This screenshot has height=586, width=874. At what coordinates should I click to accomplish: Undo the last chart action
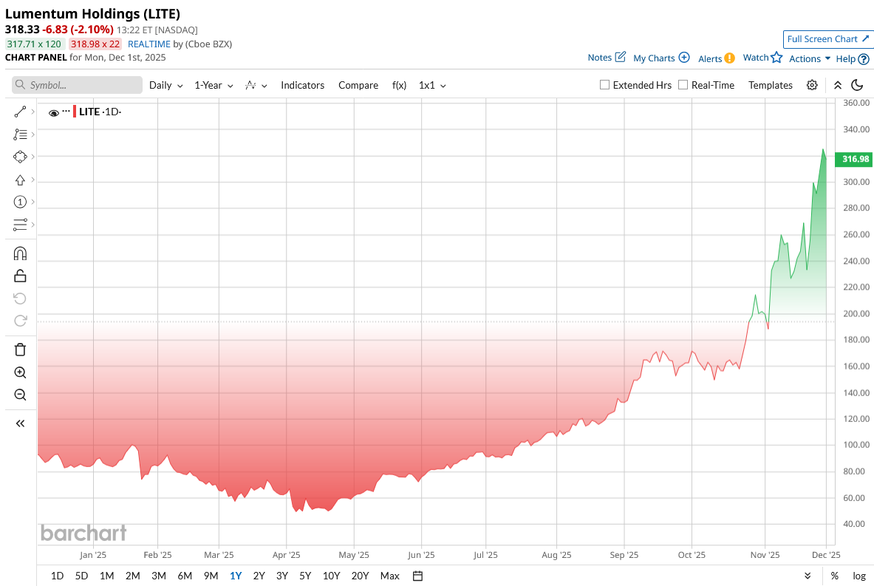[20, 299]
